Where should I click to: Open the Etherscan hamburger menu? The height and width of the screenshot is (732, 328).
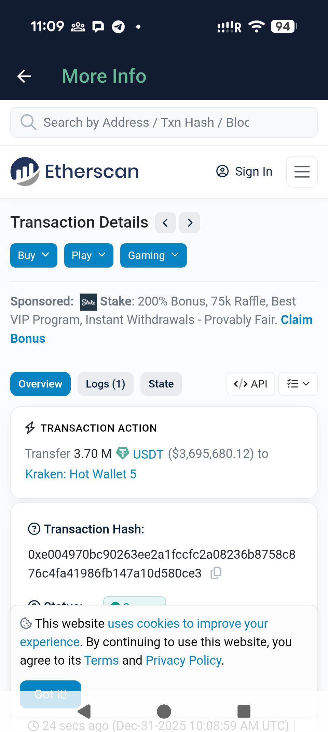click(302, 172)
